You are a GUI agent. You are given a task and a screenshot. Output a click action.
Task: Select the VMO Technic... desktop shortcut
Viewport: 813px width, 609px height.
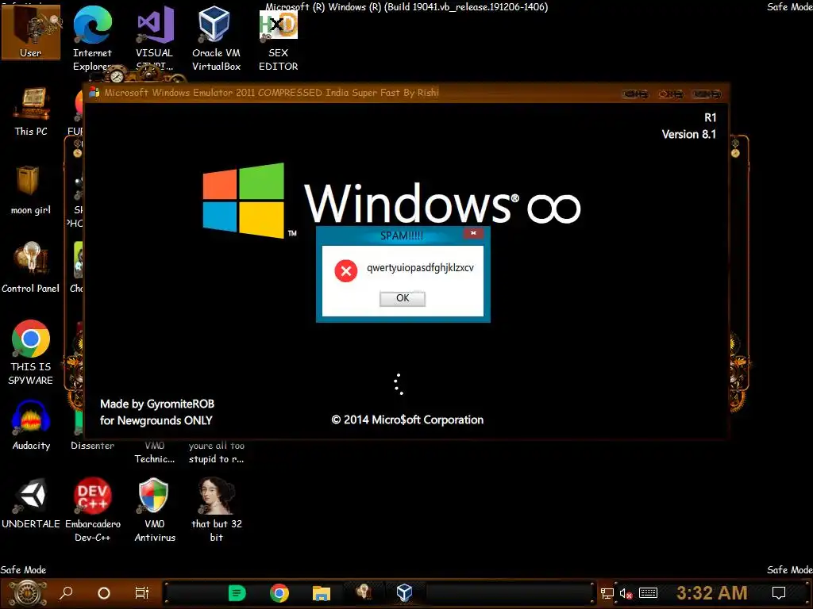point(155,452)
